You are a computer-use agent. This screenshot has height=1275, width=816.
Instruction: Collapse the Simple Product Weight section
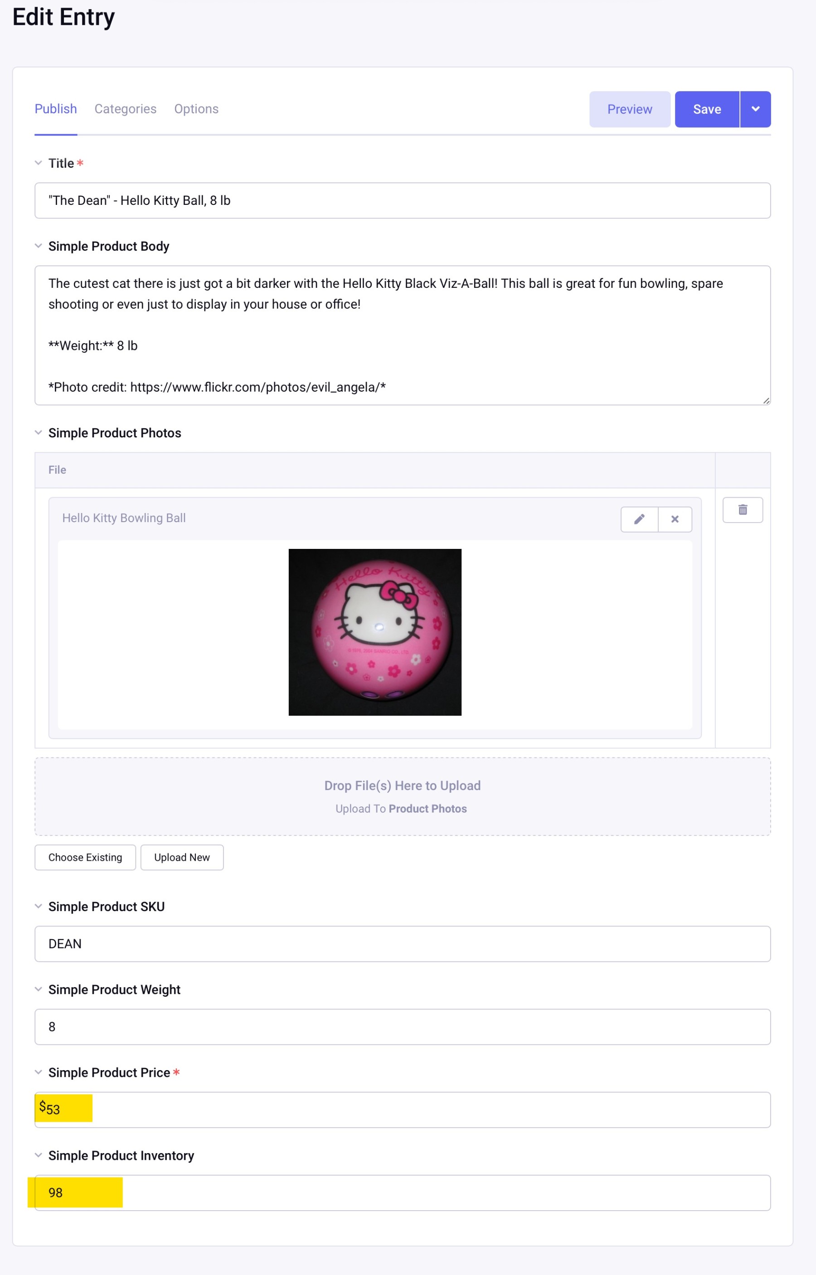click(39, 989)
